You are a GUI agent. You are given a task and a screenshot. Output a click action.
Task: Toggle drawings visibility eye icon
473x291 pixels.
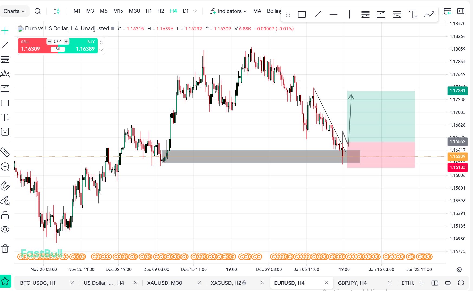click(5, 229)
